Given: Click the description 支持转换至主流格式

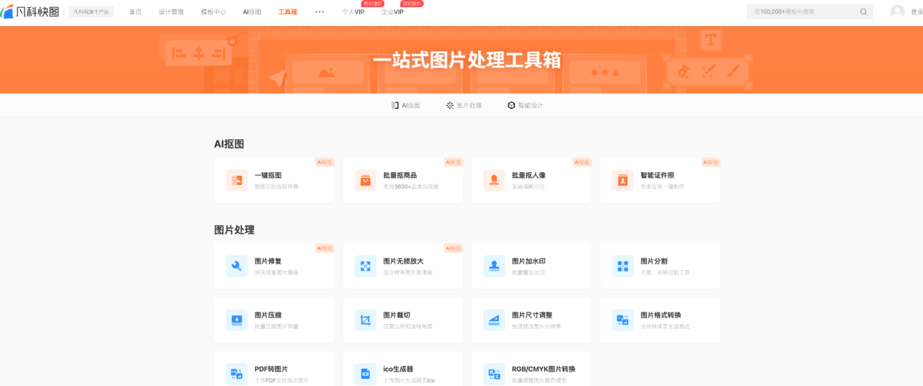Looking at the screenshot, I should (x=665, y=326).
